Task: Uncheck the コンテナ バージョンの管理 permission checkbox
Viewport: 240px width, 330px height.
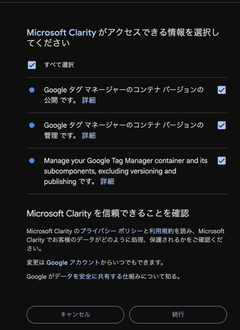Action: point(222,125)
